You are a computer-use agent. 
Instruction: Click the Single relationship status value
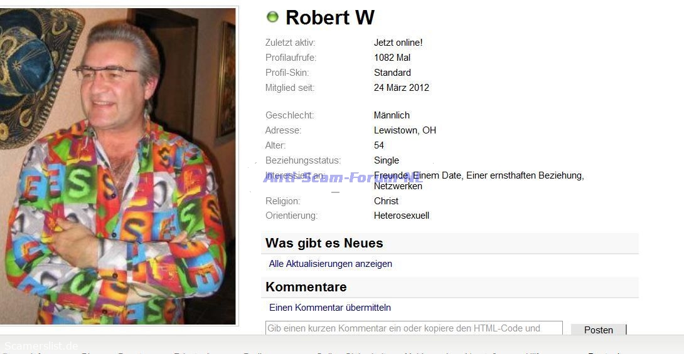[x=386, y=160]
